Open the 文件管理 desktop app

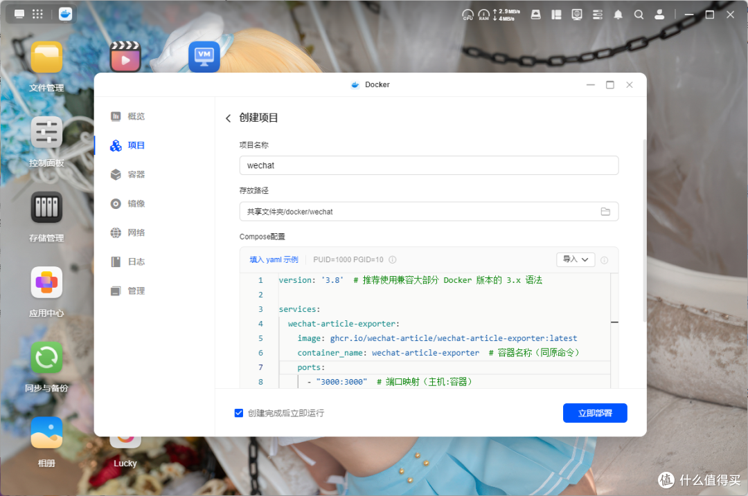pyautogui.click(x=46, y=57)
